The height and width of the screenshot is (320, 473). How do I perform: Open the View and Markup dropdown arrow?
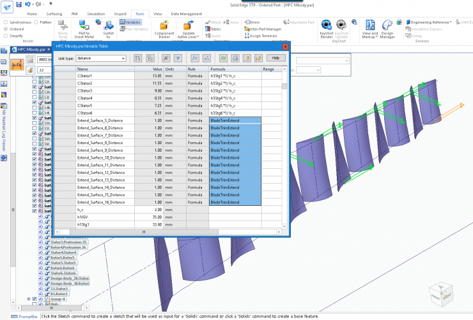376,37
